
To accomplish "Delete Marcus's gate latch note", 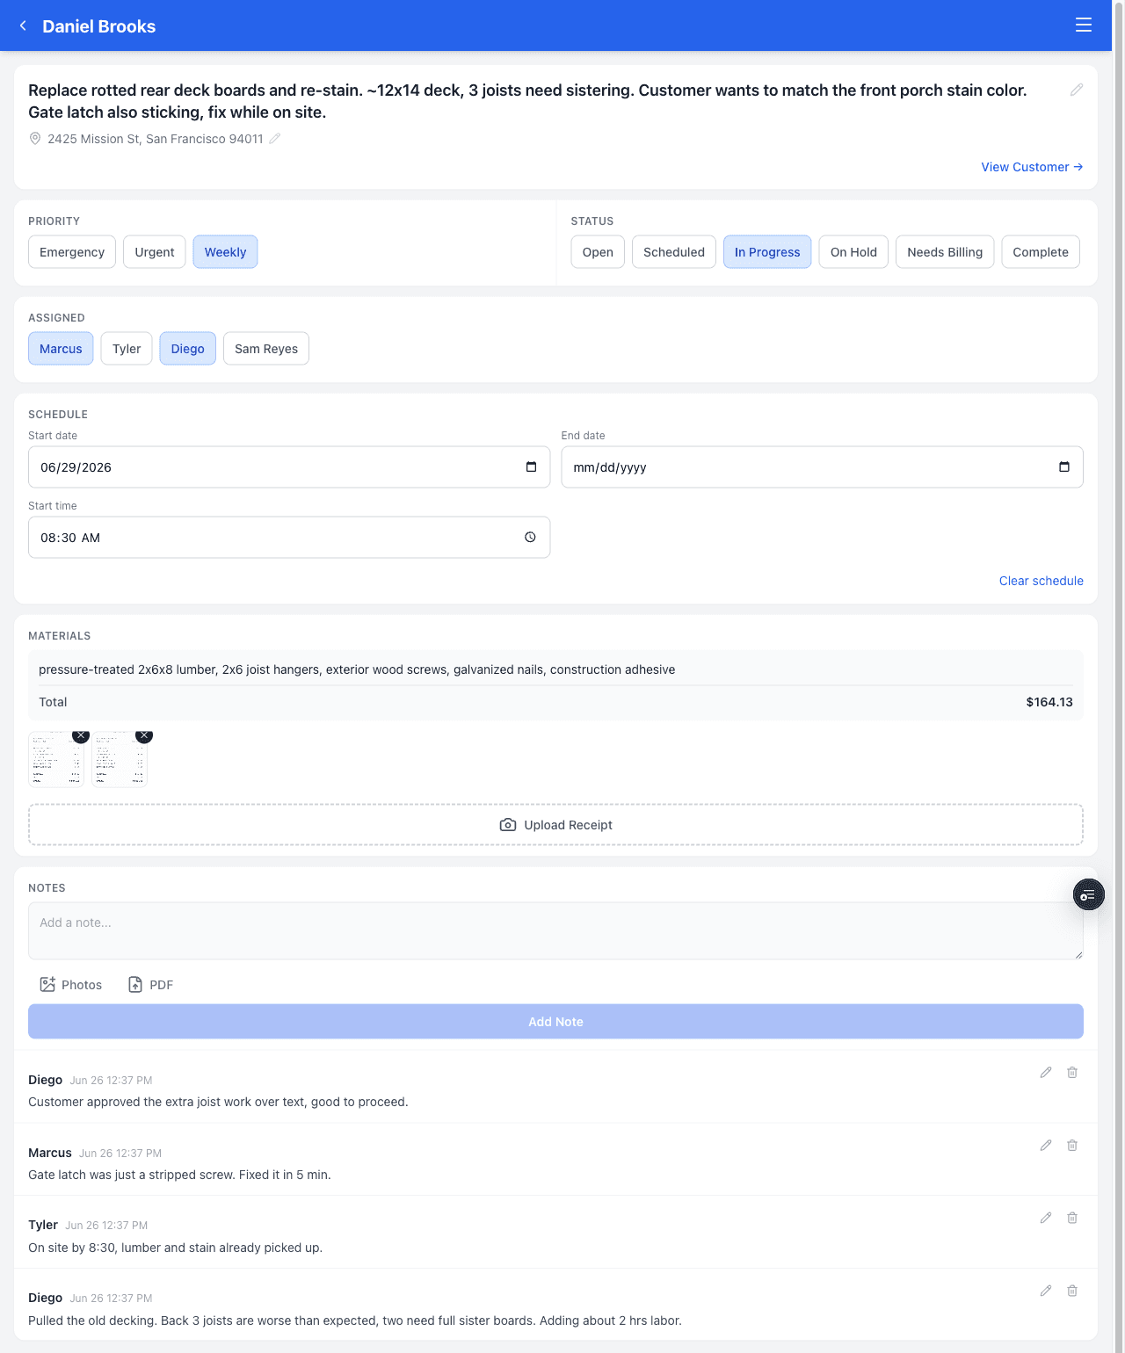I will click(1072, 1146).
